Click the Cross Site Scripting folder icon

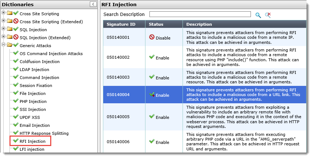point(9,14)
